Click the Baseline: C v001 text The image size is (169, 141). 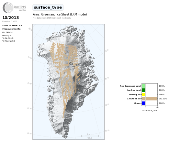10,21
